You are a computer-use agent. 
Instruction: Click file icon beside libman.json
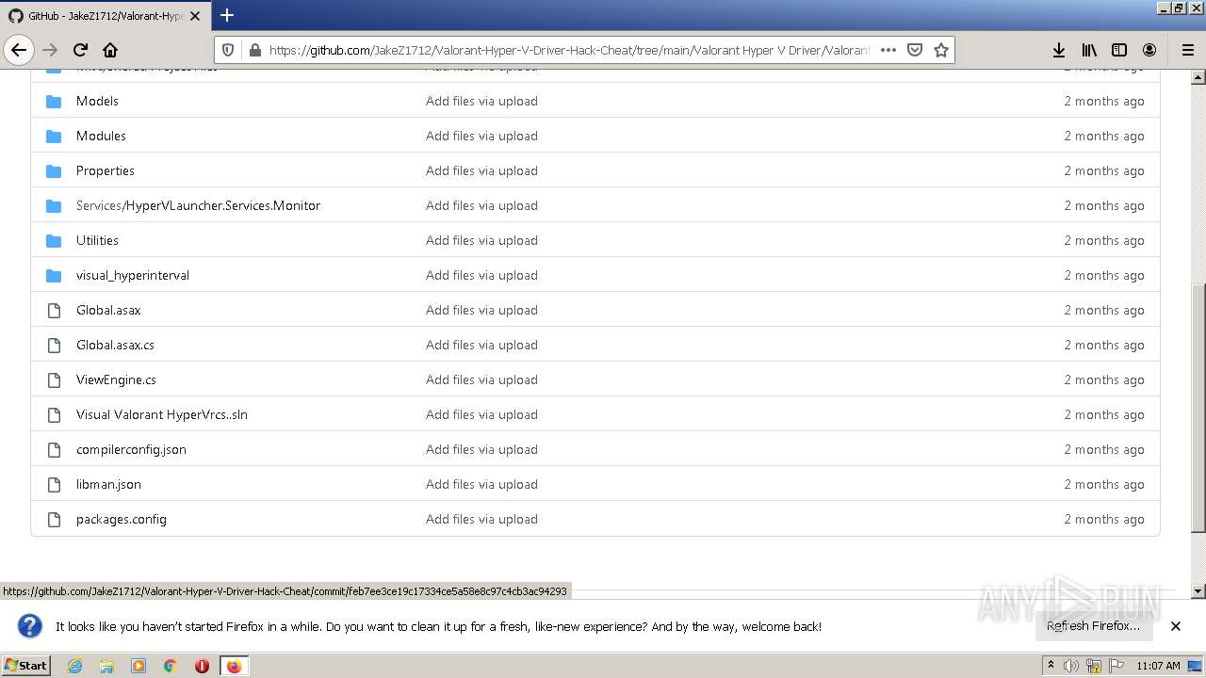point(54,484)
